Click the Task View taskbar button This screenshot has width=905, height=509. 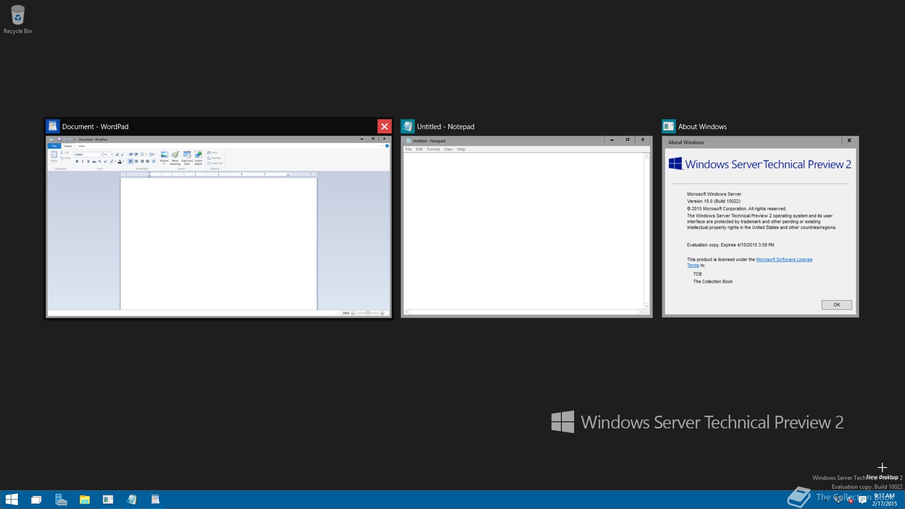tap(36, 500)
